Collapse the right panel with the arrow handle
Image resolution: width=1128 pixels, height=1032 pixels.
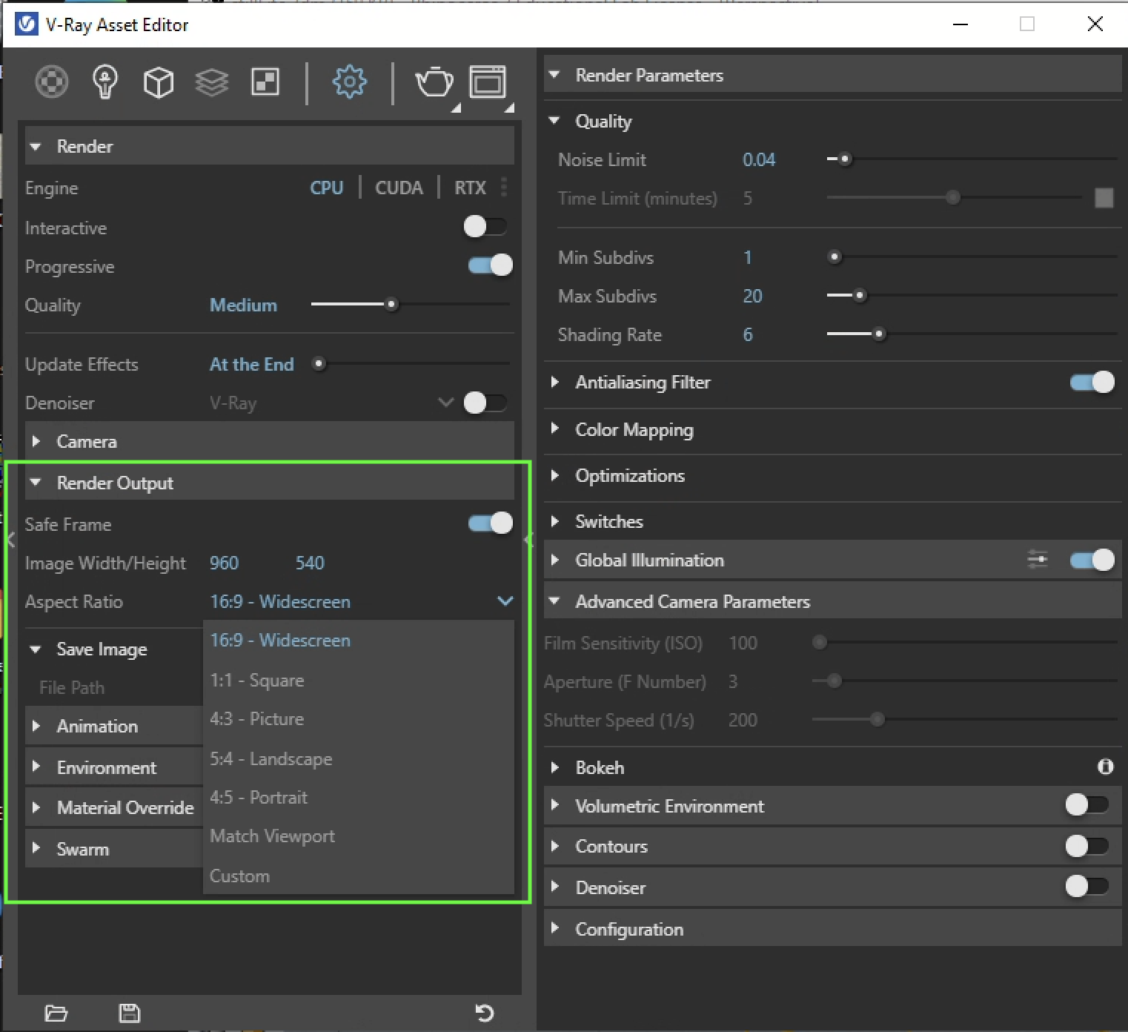[528, 539]
